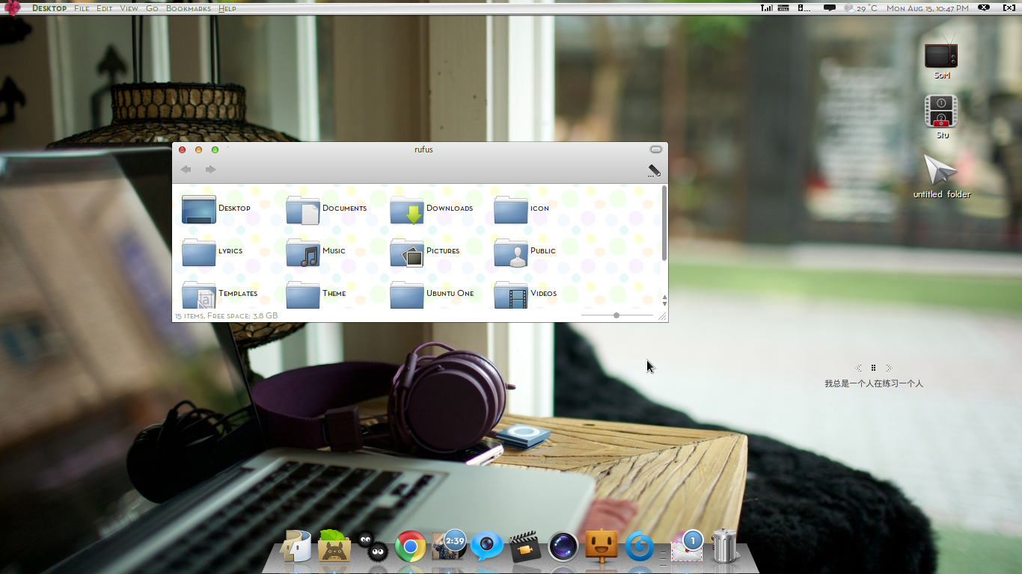Launch the clapperboard video app
The height and width of the screenshot is (574, 1022).
pos(525,547)
